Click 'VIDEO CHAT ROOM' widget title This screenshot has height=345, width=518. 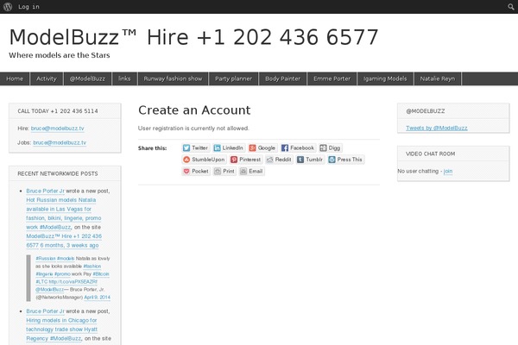[x=431, y=154]
